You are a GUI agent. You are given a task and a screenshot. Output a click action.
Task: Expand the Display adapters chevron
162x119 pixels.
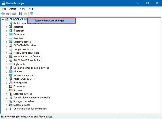[x=7, y=42]
